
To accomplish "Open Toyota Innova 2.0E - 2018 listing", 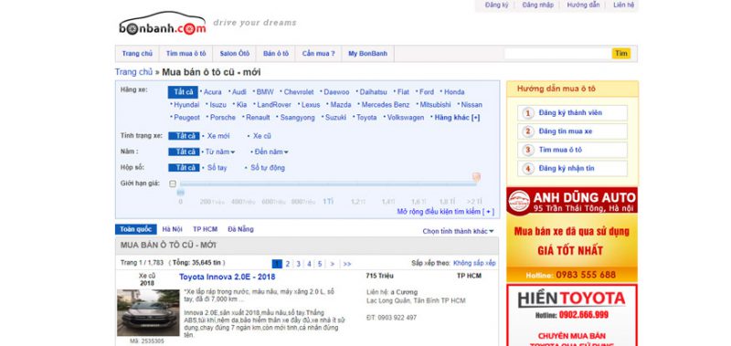I will (x=227, y=277).
